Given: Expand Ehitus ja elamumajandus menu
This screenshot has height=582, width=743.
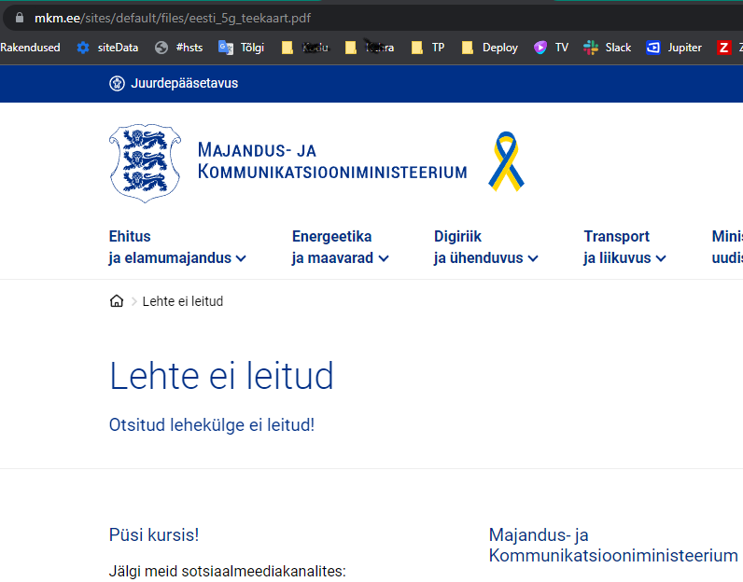Looking at the screenshot, I should point(177,247).
